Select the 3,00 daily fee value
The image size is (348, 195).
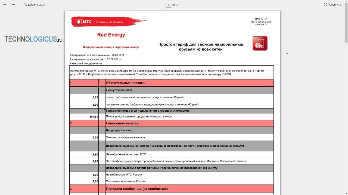95,105
